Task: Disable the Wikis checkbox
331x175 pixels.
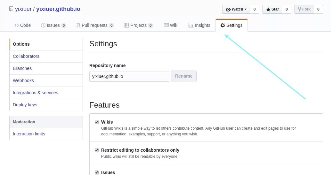Action: [x=97, y=122]
